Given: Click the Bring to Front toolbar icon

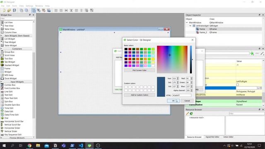Looking at the screenshot, I should tap(26, 10).
